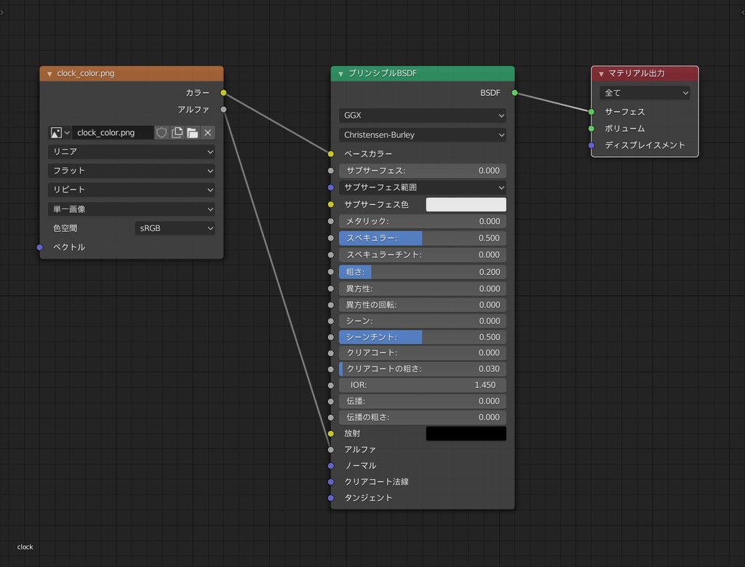Click the サブサーフェス範囲 input socket
Screen dimensions: 745x567
331,188
